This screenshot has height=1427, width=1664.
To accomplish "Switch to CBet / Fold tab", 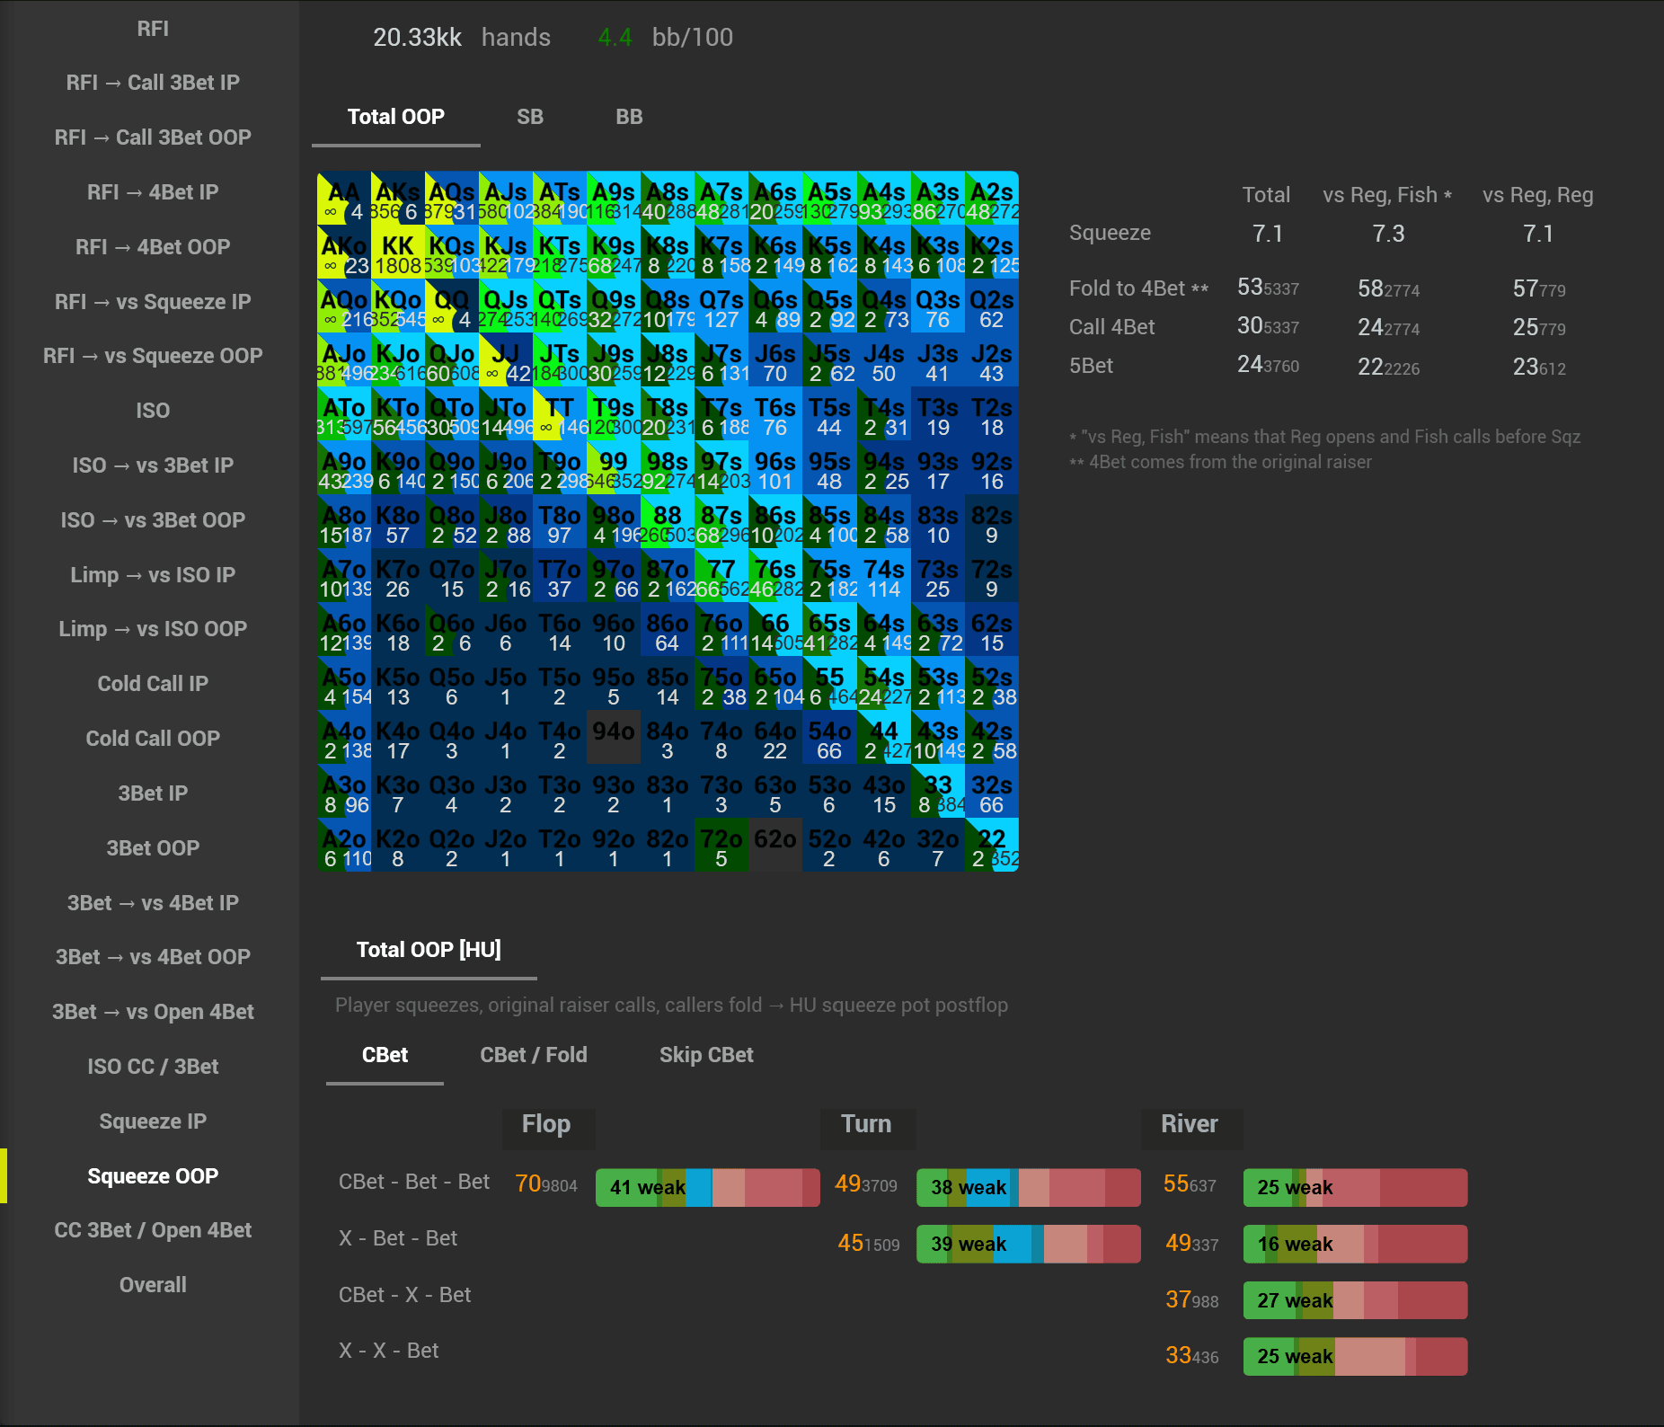I will (534, 1055).
